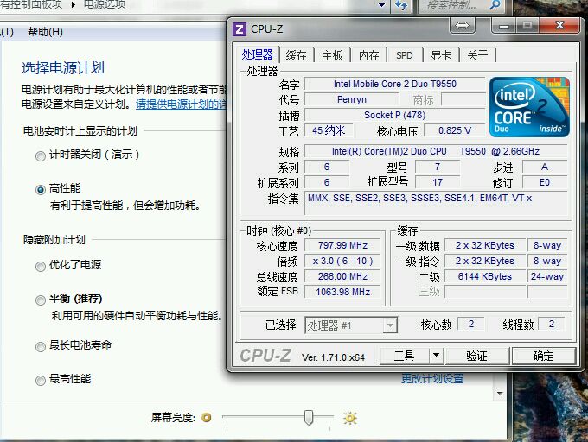
Task: Open the 更改计划设置 link
Action: pyautogui.click(x=432, y=379)
